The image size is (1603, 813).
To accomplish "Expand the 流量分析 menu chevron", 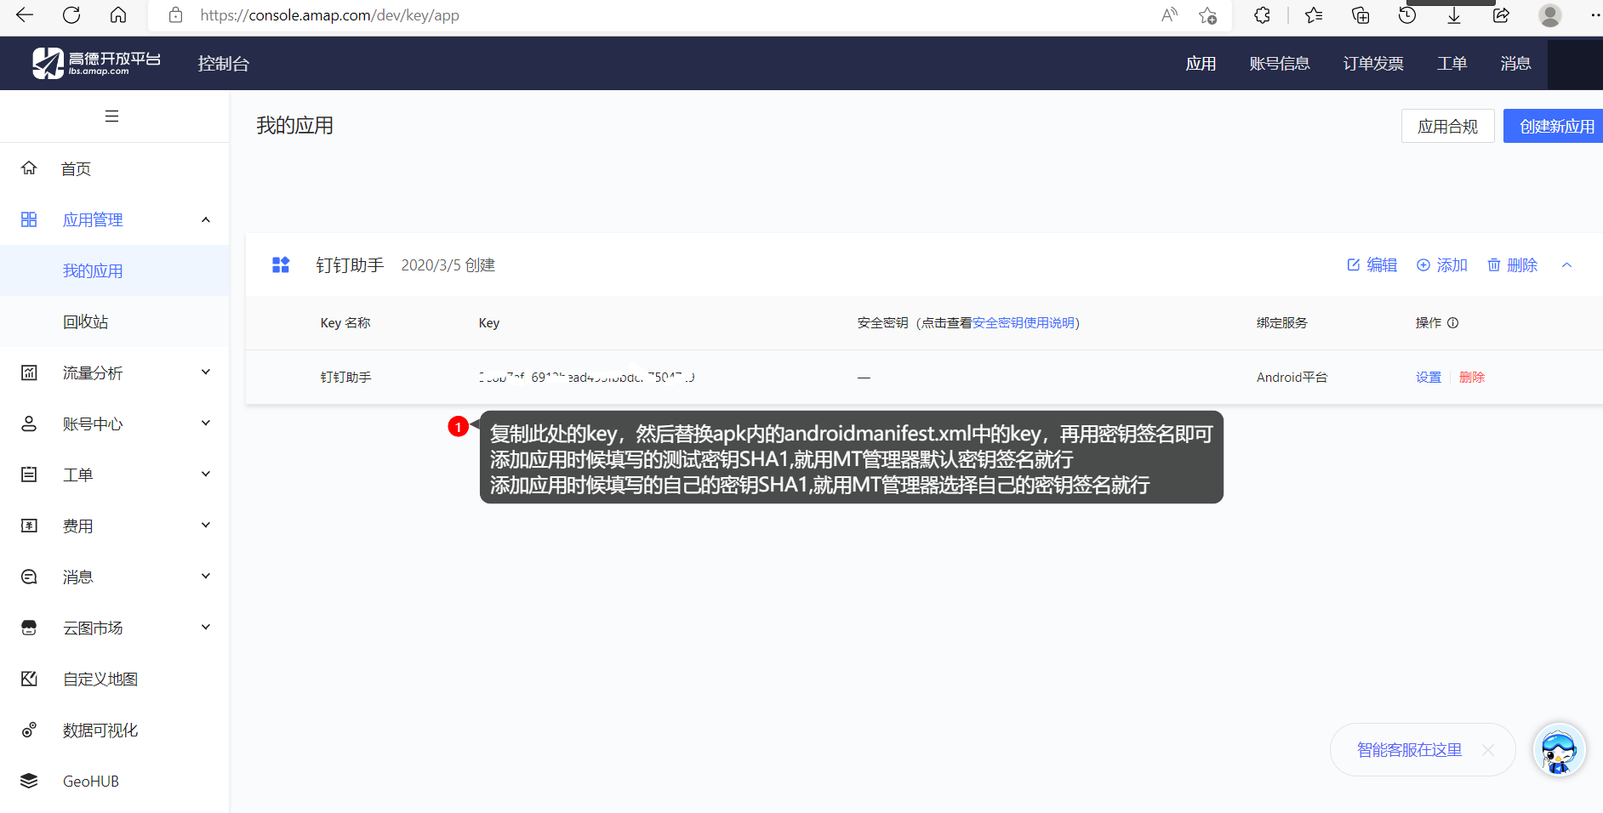I will [x=205, y=372].
